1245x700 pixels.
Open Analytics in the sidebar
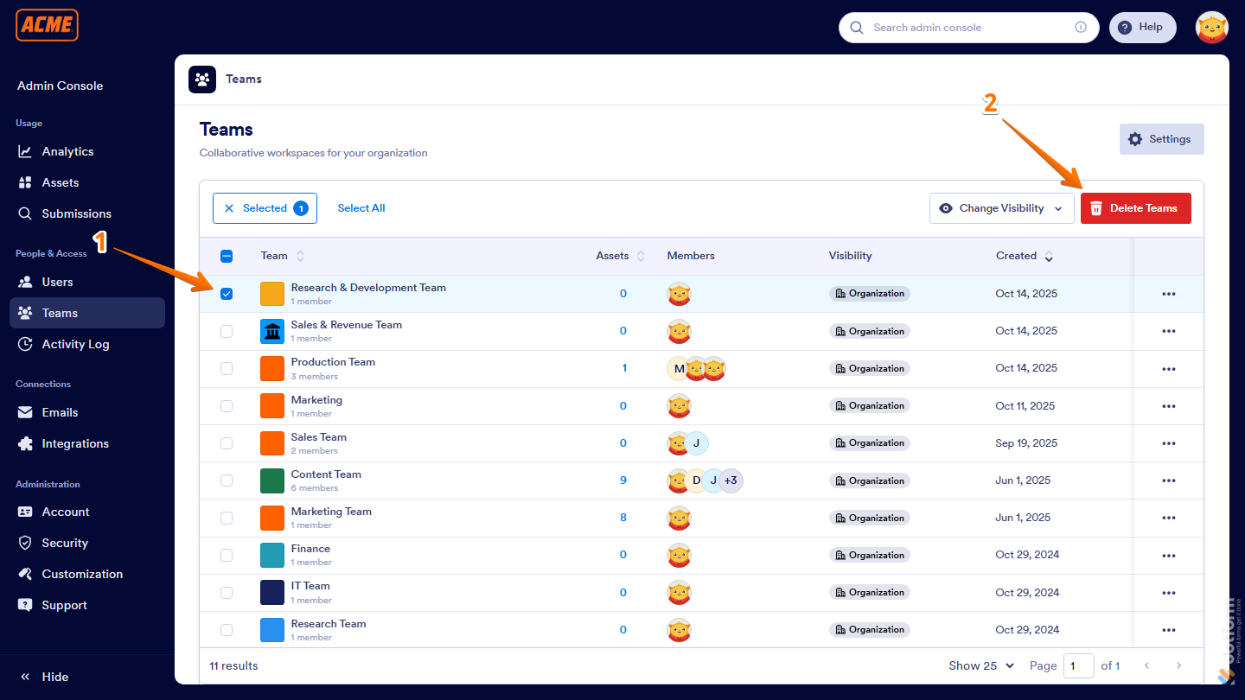pyautogui.click(x=87, y=151)
